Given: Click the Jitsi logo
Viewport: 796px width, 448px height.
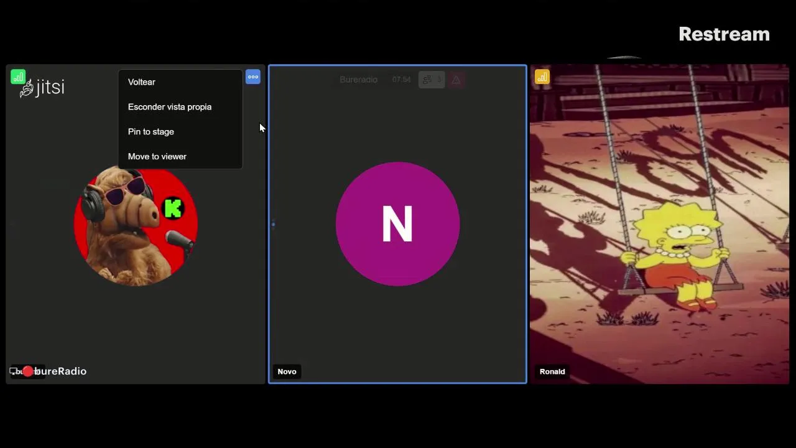Looking at the screenshot, I should point(42,88).
